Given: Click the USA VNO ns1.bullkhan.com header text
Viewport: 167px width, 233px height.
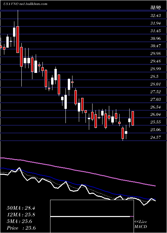Looking at the screenshot, I should 25,4.
